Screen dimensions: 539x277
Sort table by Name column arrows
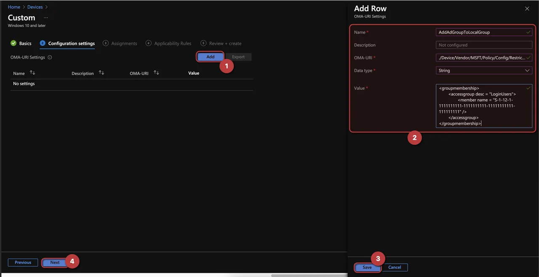click(32, 73)
